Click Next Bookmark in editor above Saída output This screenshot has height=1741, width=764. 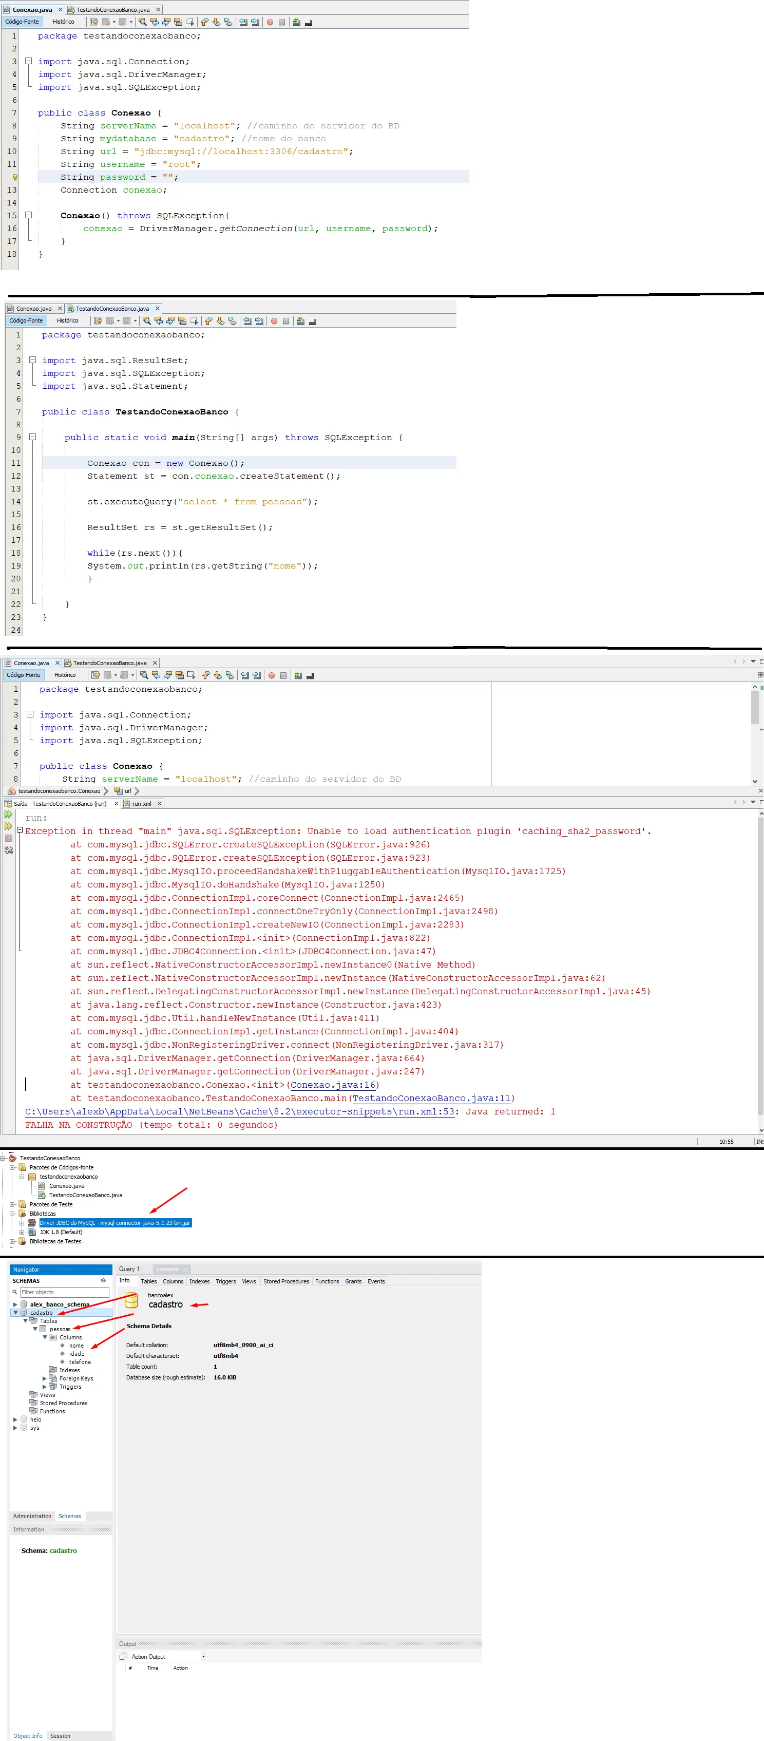(218, 675)
